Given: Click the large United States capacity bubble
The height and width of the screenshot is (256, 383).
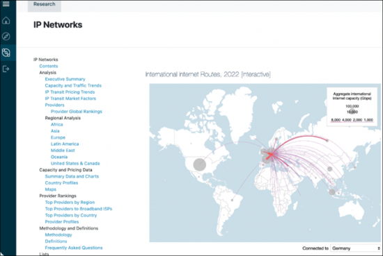Looking at the screenshot, I should [200, 164].
